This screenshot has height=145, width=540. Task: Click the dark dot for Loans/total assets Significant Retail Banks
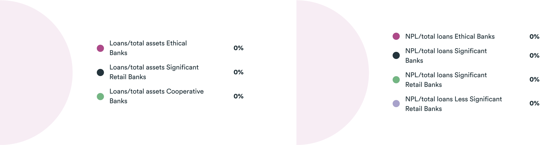coord(100,72)
